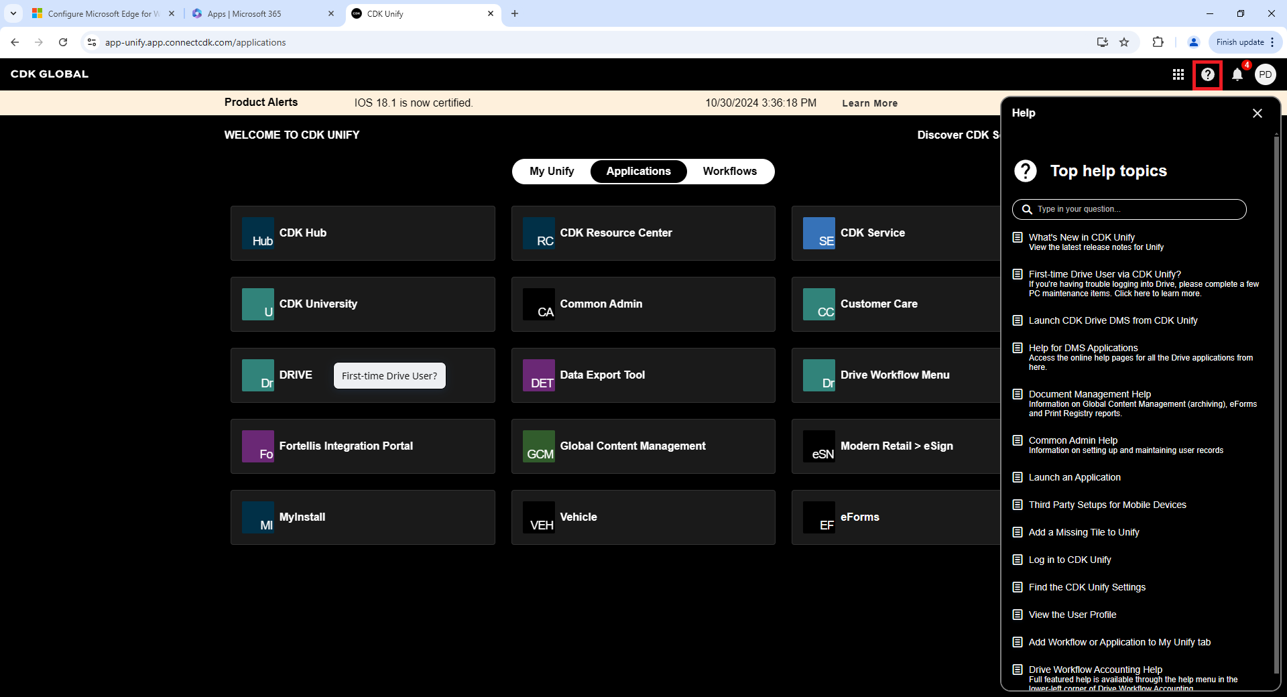
Task: Click the document icon beside View the User Profile
Action: tap(1018, 615)
